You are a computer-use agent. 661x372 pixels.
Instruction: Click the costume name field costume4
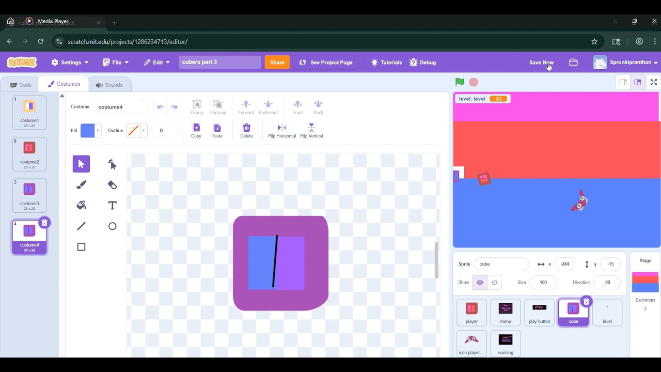(120, 107)
